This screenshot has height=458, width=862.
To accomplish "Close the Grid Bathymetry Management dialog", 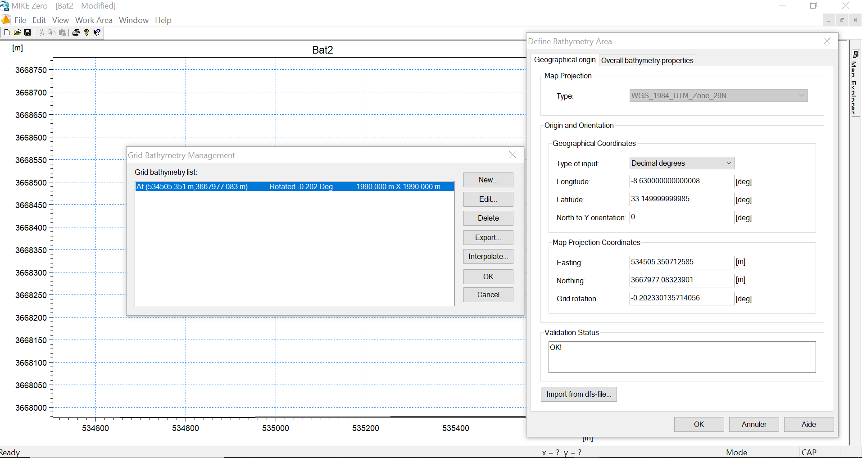I will [513, 155].
